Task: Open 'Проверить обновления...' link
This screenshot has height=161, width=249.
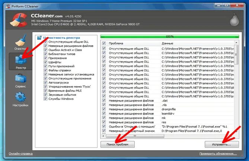Action: coord(218,154)
